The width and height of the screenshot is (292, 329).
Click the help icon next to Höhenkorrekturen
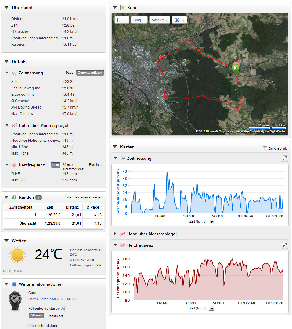[x=63, y=308]
